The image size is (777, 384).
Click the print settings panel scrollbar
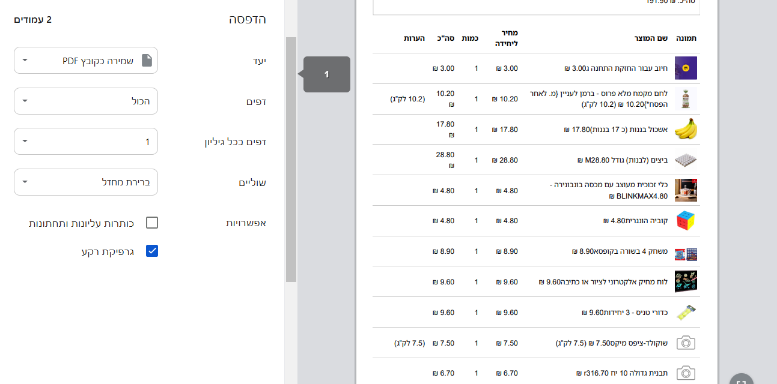291,159
